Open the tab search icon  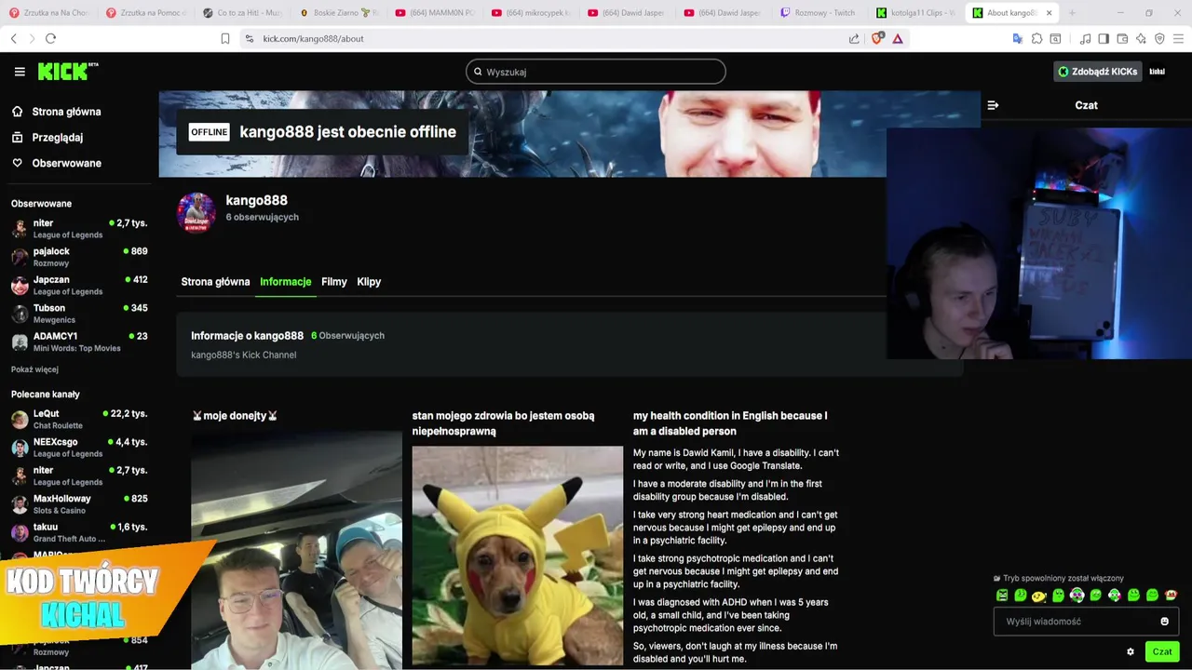click(x=1055, y=38)
